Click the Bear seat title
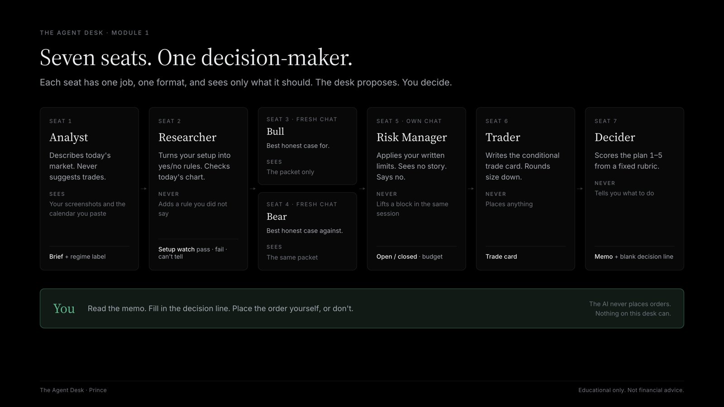Viewport: 724px width, 407px height. coord(276,217)
